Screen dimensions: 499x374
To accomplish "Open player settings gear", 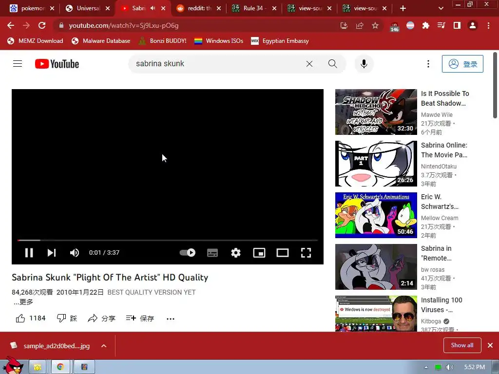I will pos(236,253).
